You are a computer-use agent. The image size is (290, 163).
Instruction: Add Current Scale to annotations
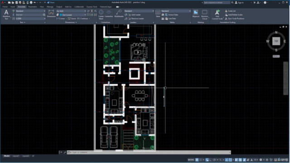click(217, 14)
